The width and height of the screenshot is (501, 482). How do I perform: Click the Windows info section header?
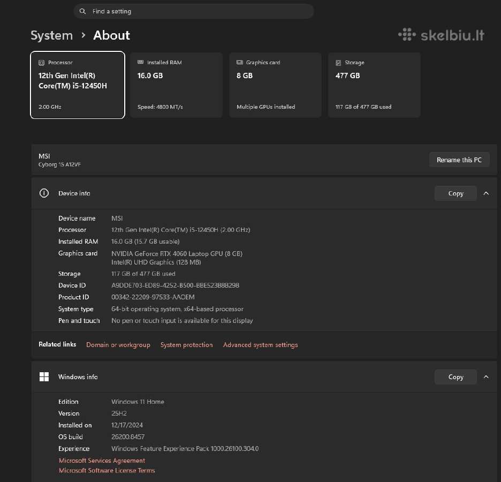point(264,377)
